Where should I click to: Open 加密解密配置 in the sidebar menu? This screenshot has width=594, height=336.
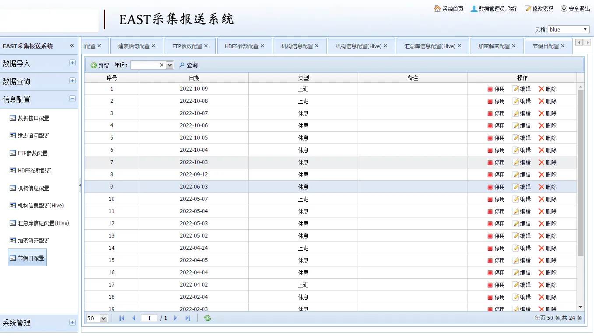click(33, 241)
